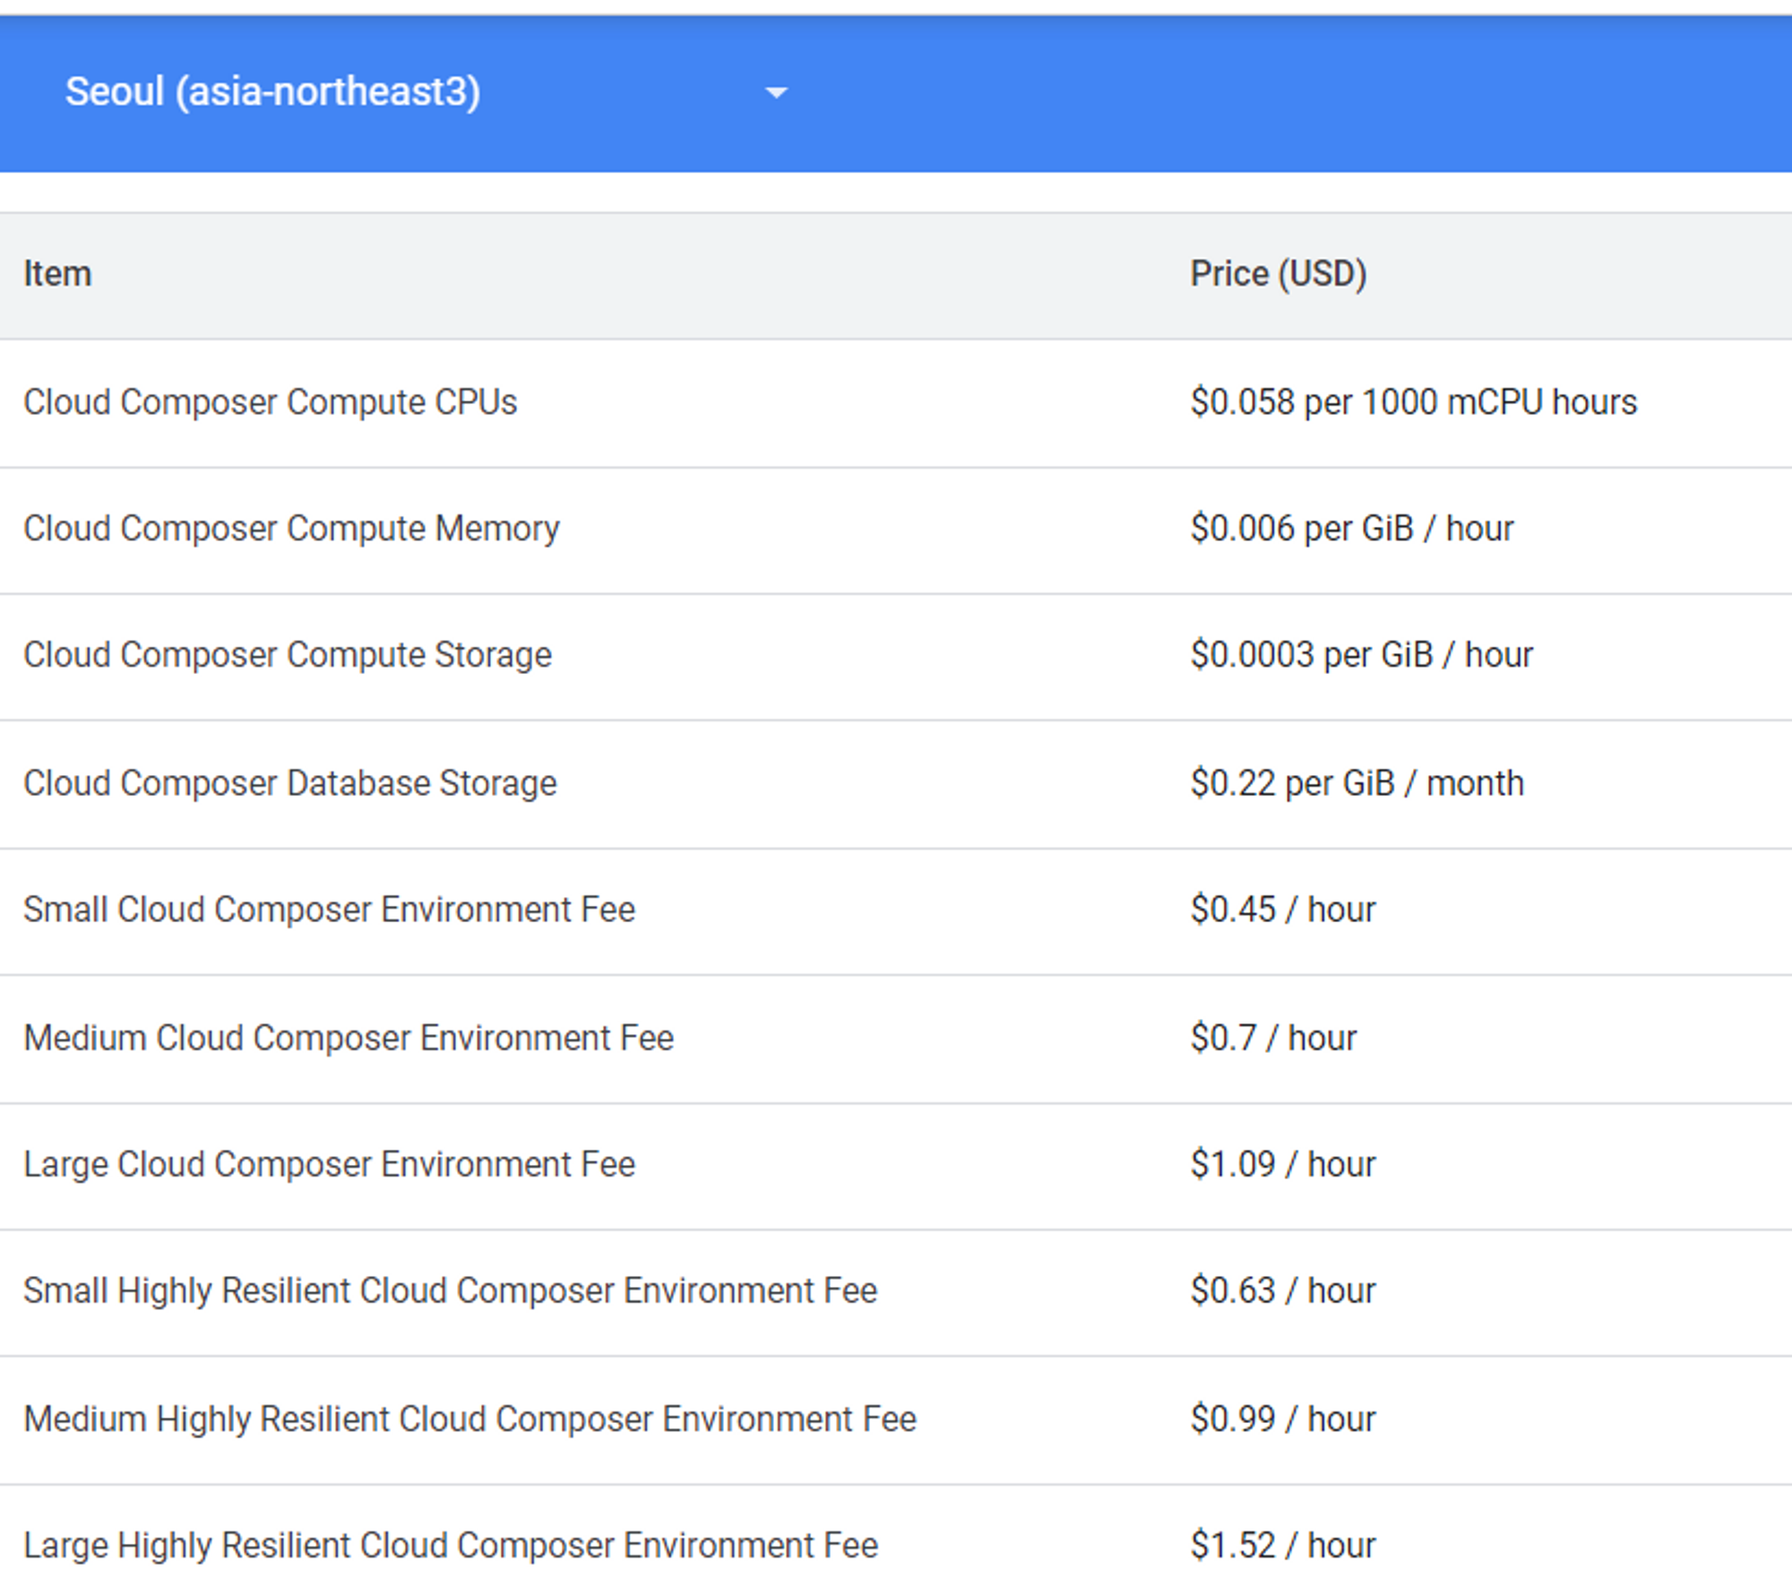Image resolution: width=1792 pixels, height=1596 pixels.
Task: Click the $1.52 / hour price
Action: (x=1282, y=1545)
